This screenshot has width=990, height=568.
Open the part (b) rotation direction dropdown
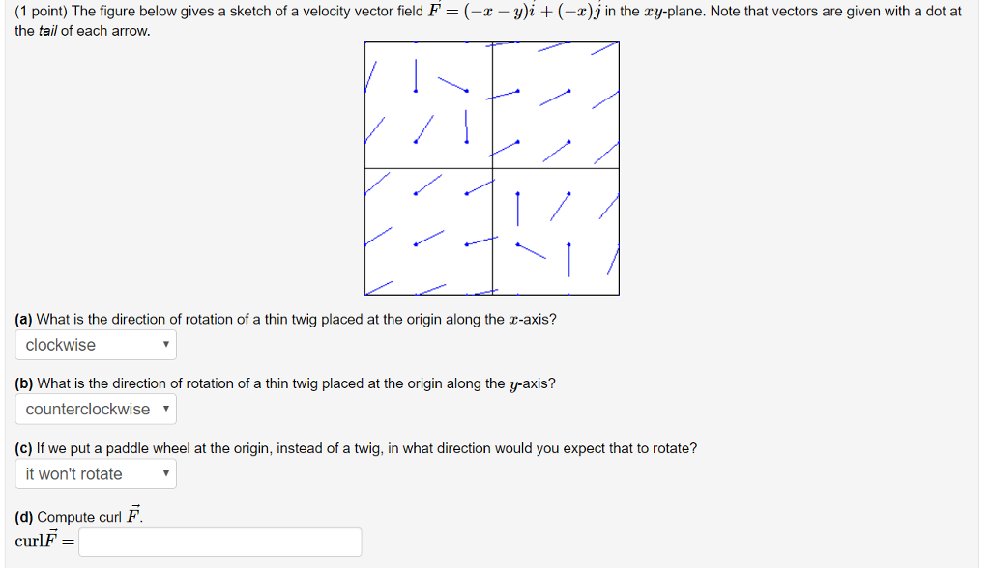pyautogui.click(x=95, y=409)
